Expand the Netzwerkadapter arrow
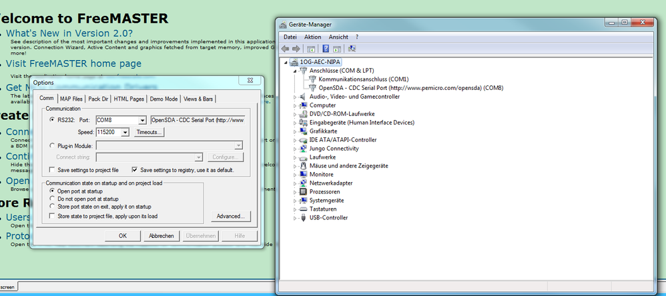The height and width of the screenshot is (296, 666). 295,183
